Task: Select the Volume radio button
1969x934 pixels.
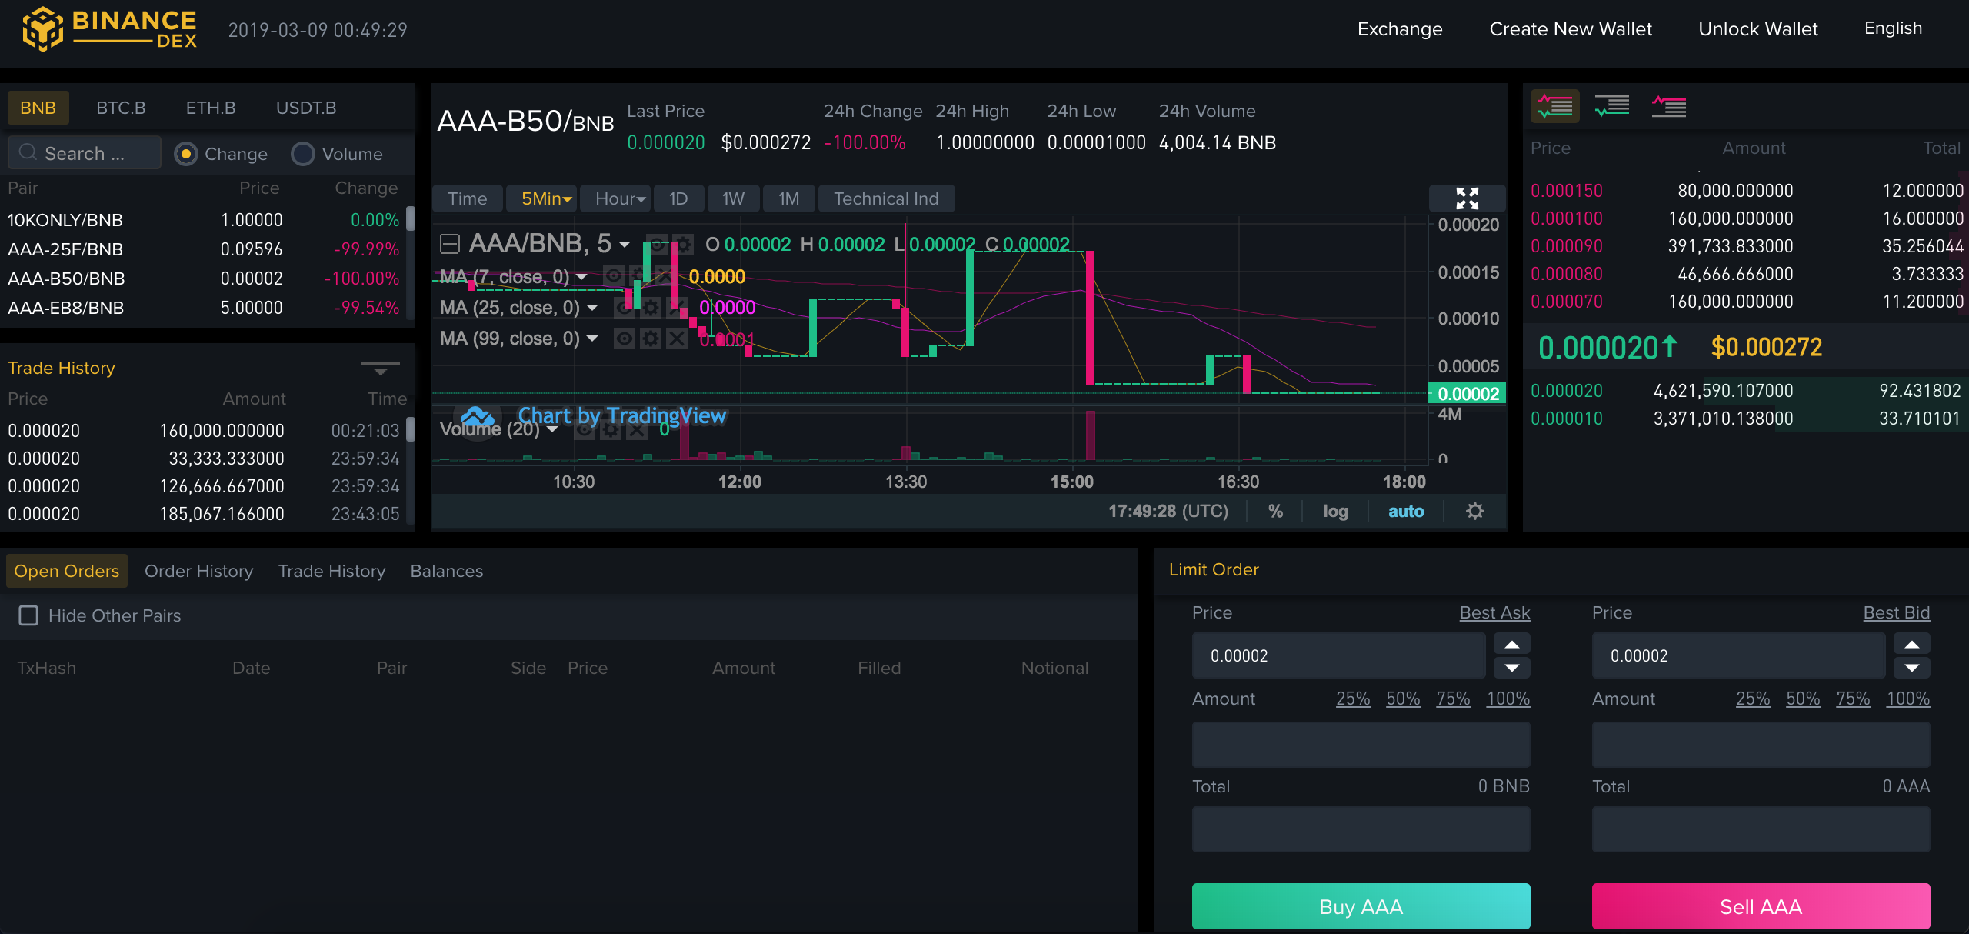Action: (303, 154)
